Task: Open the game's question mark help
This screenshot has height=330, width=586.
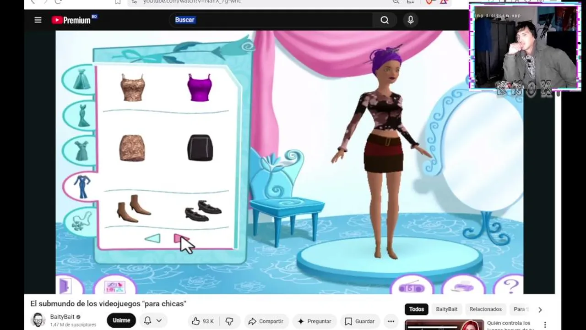Action: pos(510,286)
